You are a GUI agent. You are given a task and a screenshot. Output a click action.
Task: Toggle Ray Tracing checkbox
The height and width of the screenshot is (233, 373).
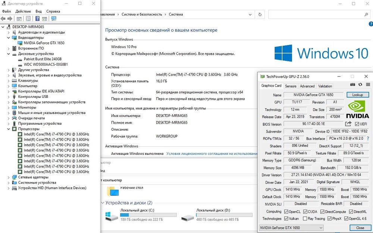[x=305, y=218]
